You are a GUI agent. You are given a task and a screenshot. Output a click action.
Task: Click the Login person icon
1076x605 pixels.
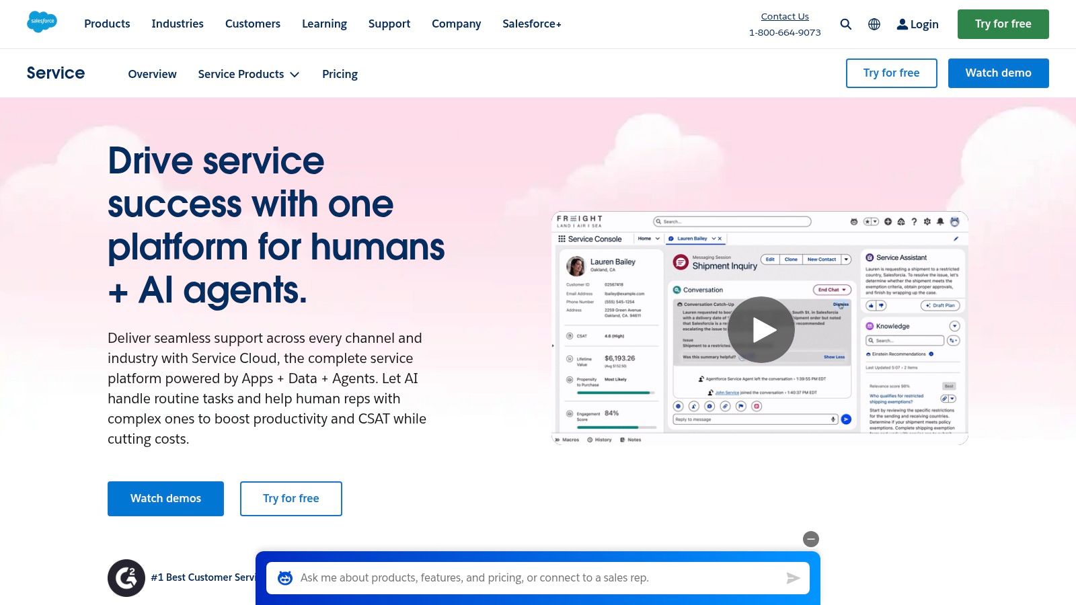tap(902, 24)
